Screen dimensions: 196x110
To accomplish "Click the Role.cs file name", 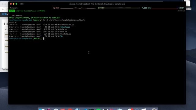I will 64,29.
